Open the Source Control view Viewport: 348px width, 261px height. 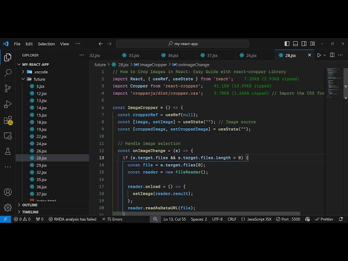(x=8, y=88)
